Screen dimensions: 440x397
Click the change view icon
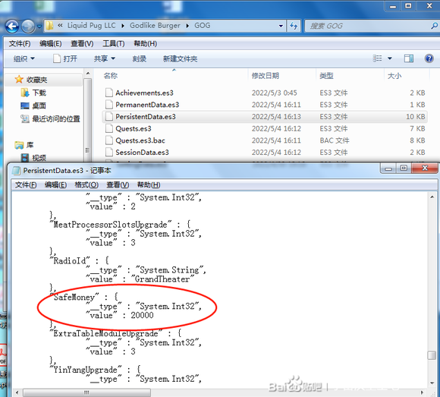(x=377, y=58)
